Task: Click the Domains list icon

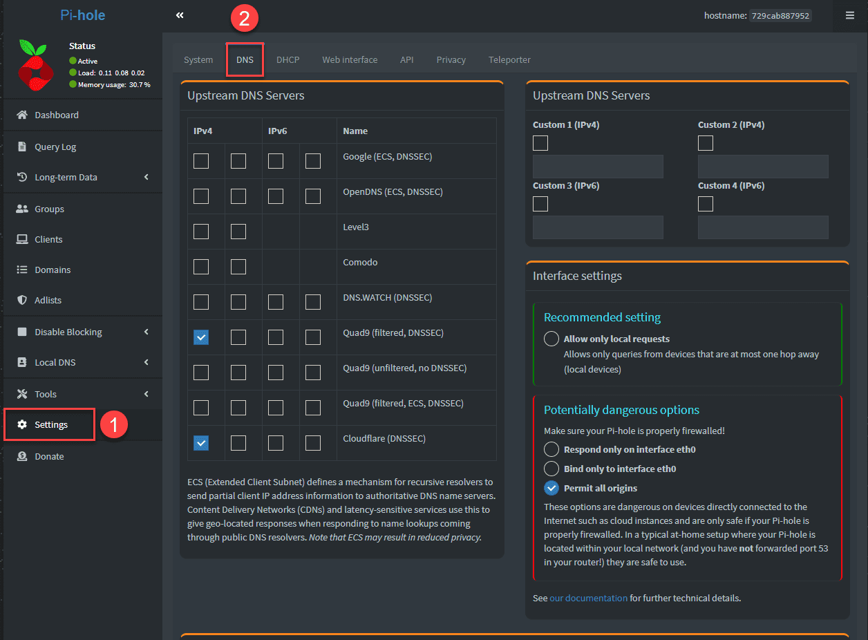Action: pos(22,270)
